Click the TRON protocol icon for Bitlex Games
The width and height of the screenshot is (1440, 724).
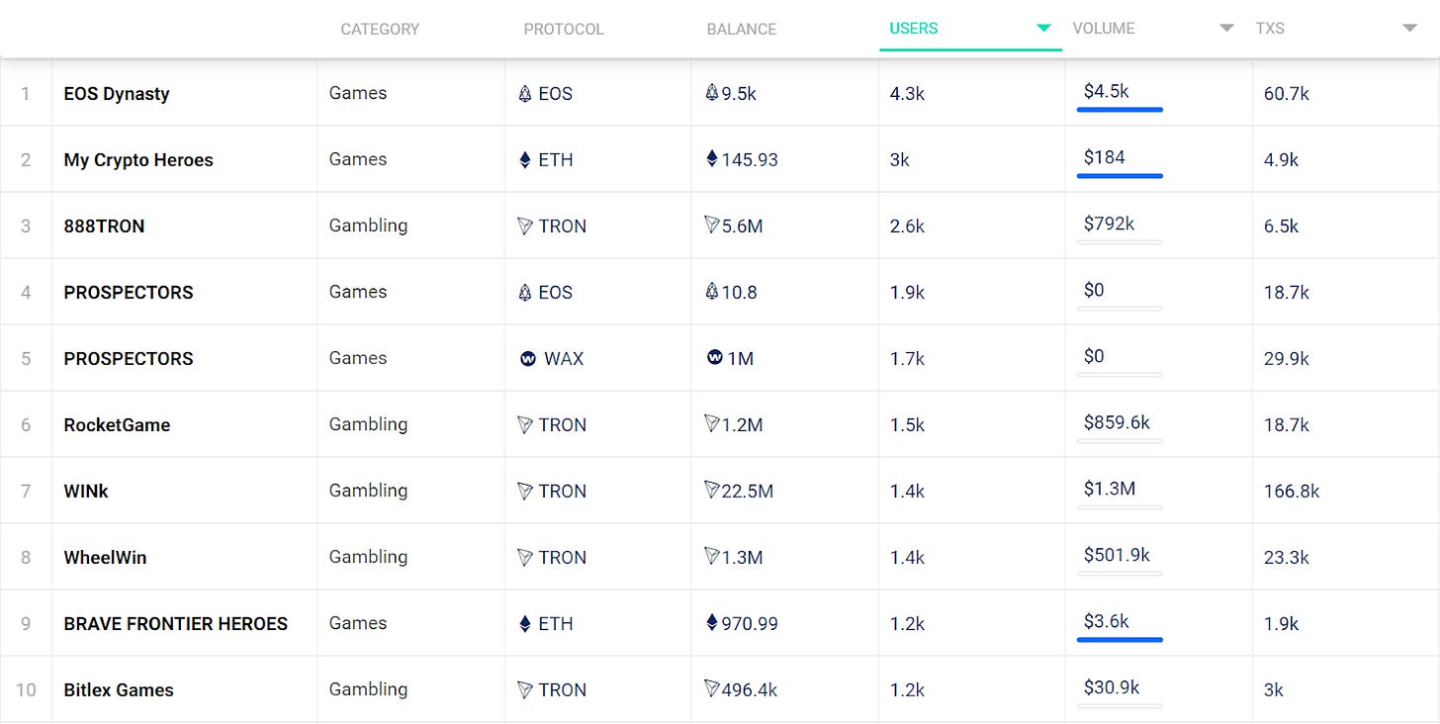(525, 690)
